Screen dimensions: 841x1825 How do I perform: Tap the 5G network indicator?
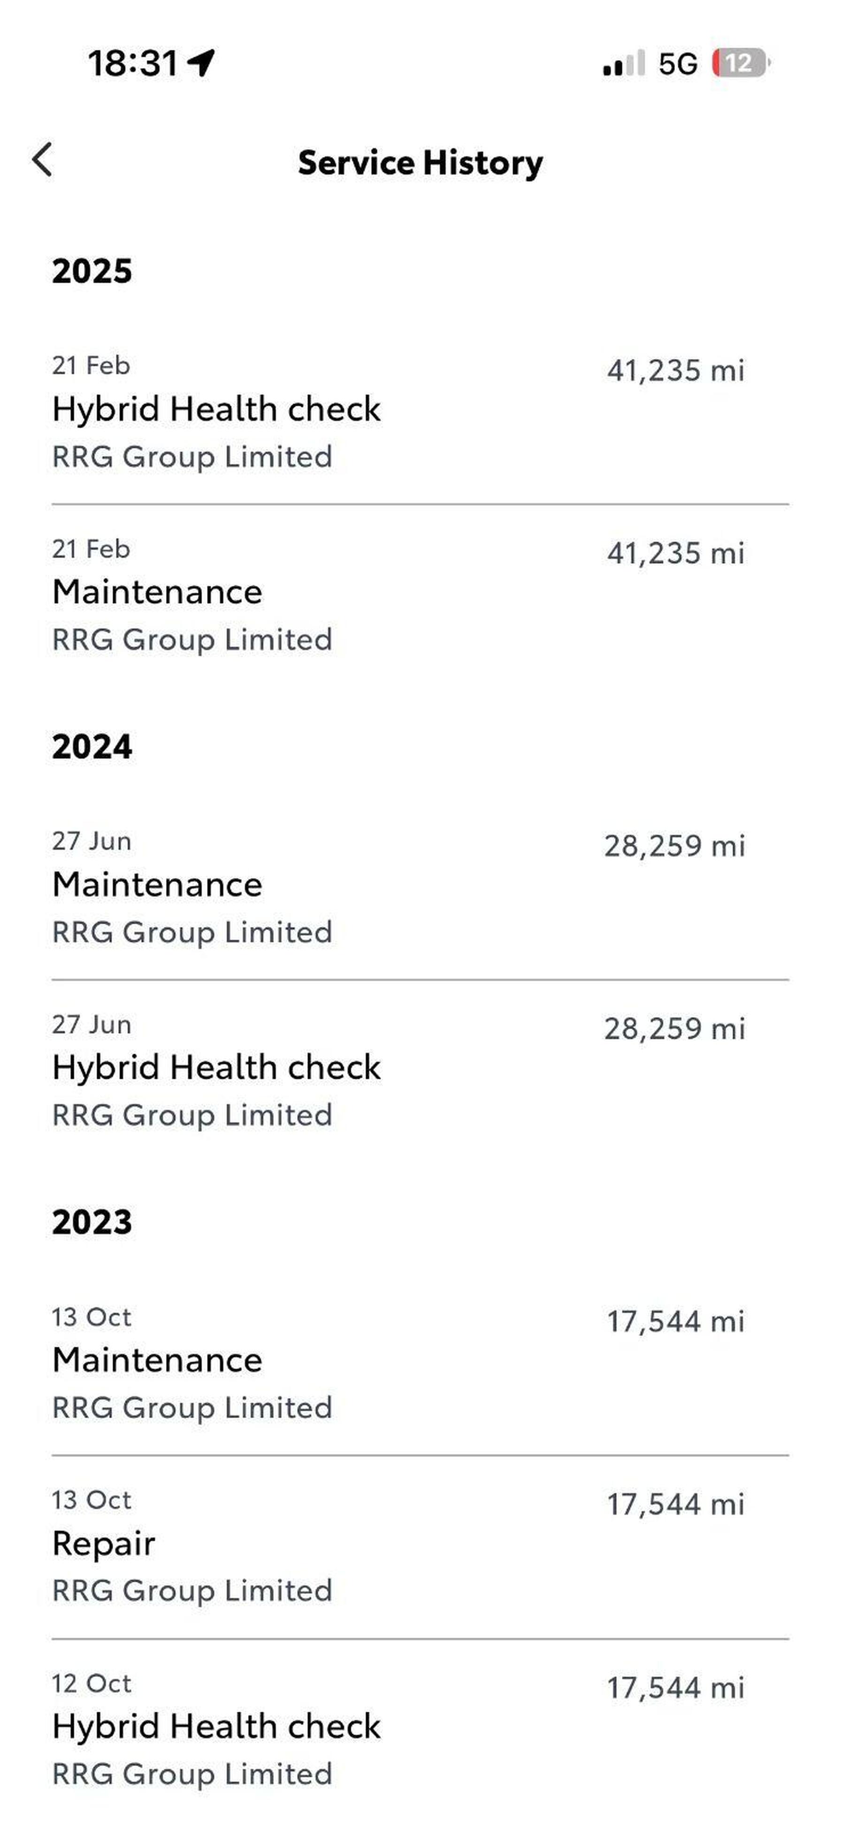(678, 64)
